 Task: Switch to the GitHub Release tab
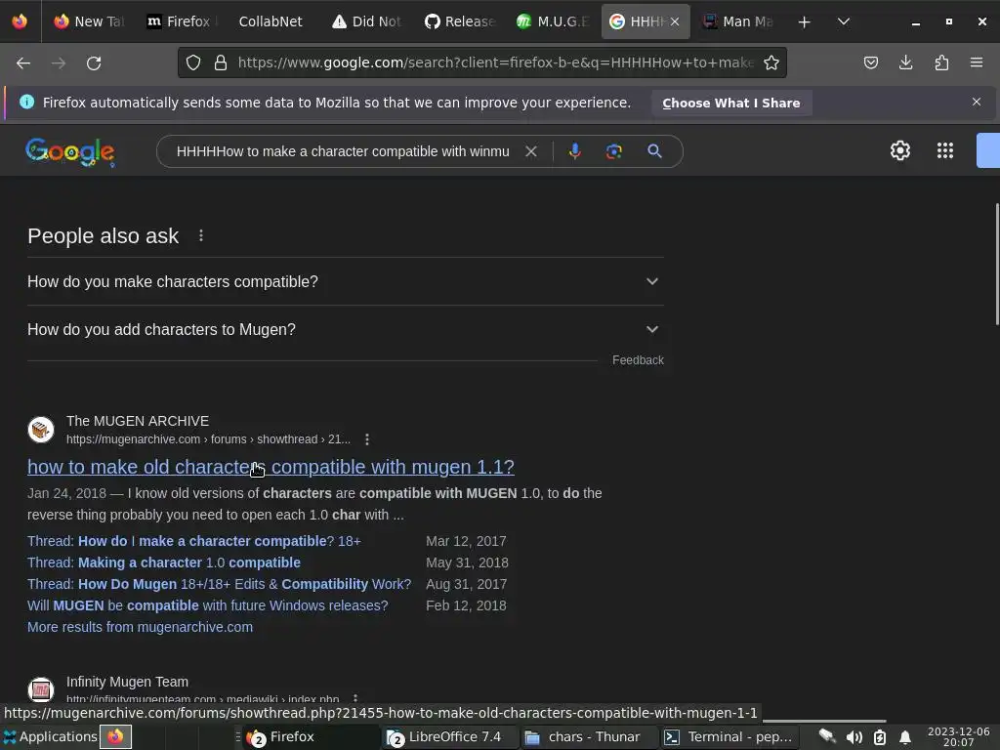click(x=459, y=21)
